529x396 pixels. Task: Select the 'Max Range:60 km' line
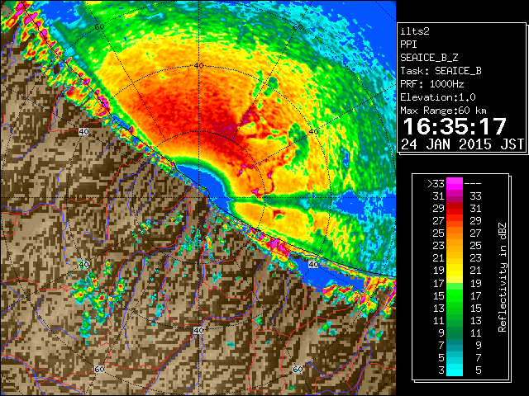443,111
